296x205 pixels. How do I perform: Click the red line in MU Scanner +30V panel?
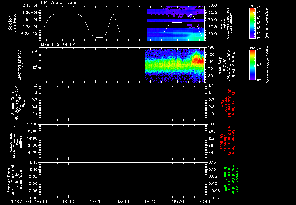[173, 112]
